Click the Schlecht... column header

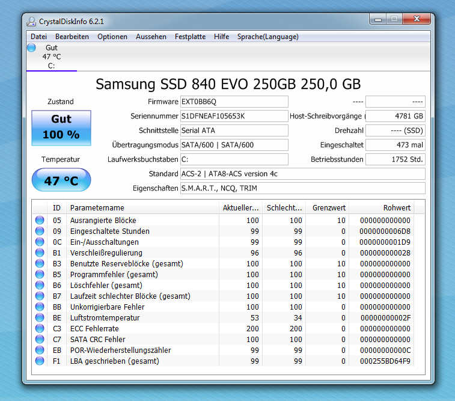pyautogui.click(x=284, y=208)
